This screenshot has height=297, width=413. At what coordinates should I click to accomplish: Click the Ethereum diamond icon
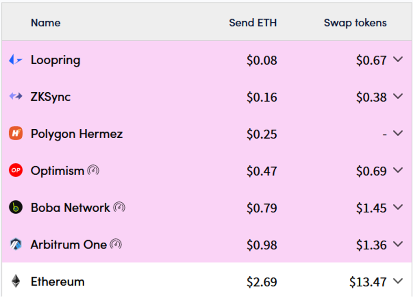15,281
